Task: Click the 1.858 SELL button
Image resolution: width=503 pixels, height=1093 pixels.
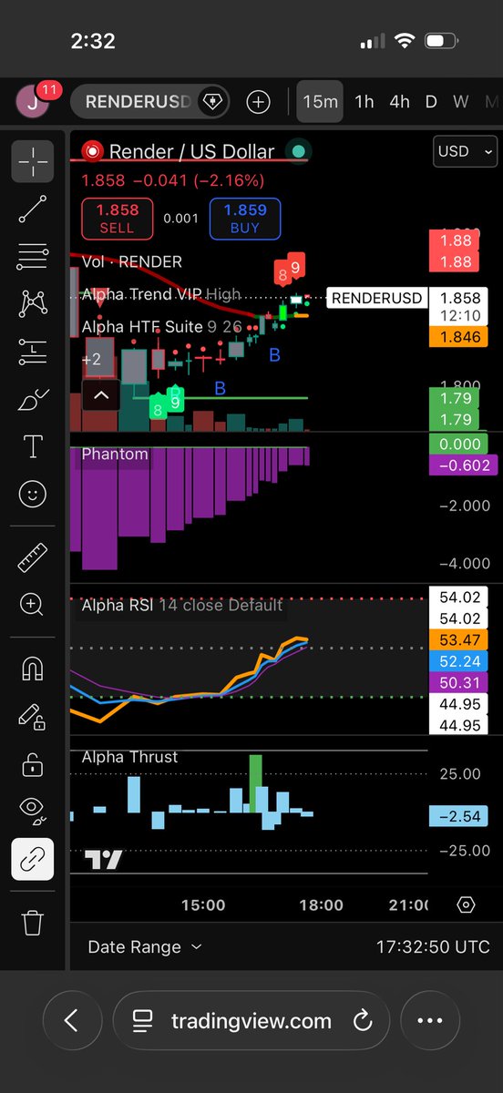Action: 117,219
